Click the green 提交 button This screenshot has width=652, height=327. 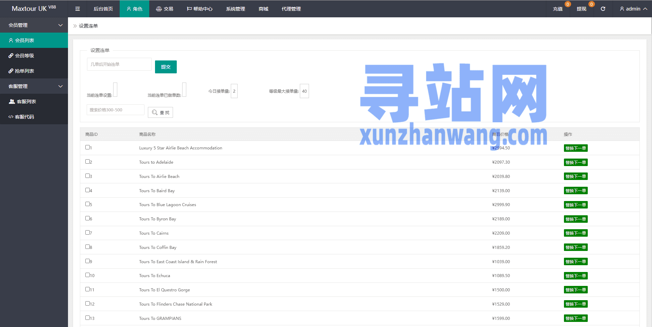[166, 67]
